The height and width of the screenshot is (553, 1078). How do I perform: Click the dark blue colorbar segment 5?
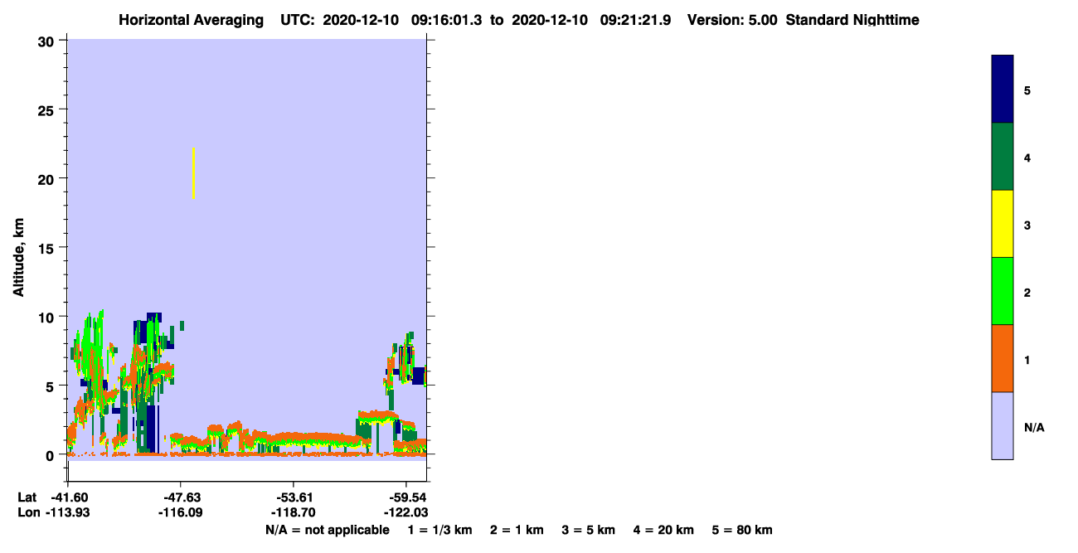point(1003,89)
